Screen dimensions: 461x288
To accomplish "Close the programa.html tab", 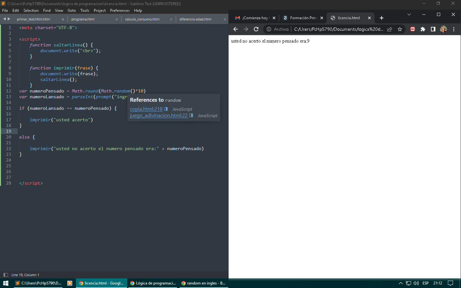I will 117,19.
